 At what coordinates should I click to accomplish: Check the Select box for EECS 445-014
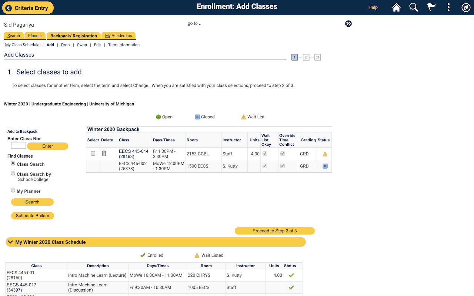(93, 154)
